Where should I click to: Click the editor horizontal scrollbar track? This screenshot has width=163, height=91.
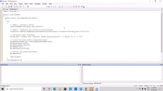tap(81, 62)
